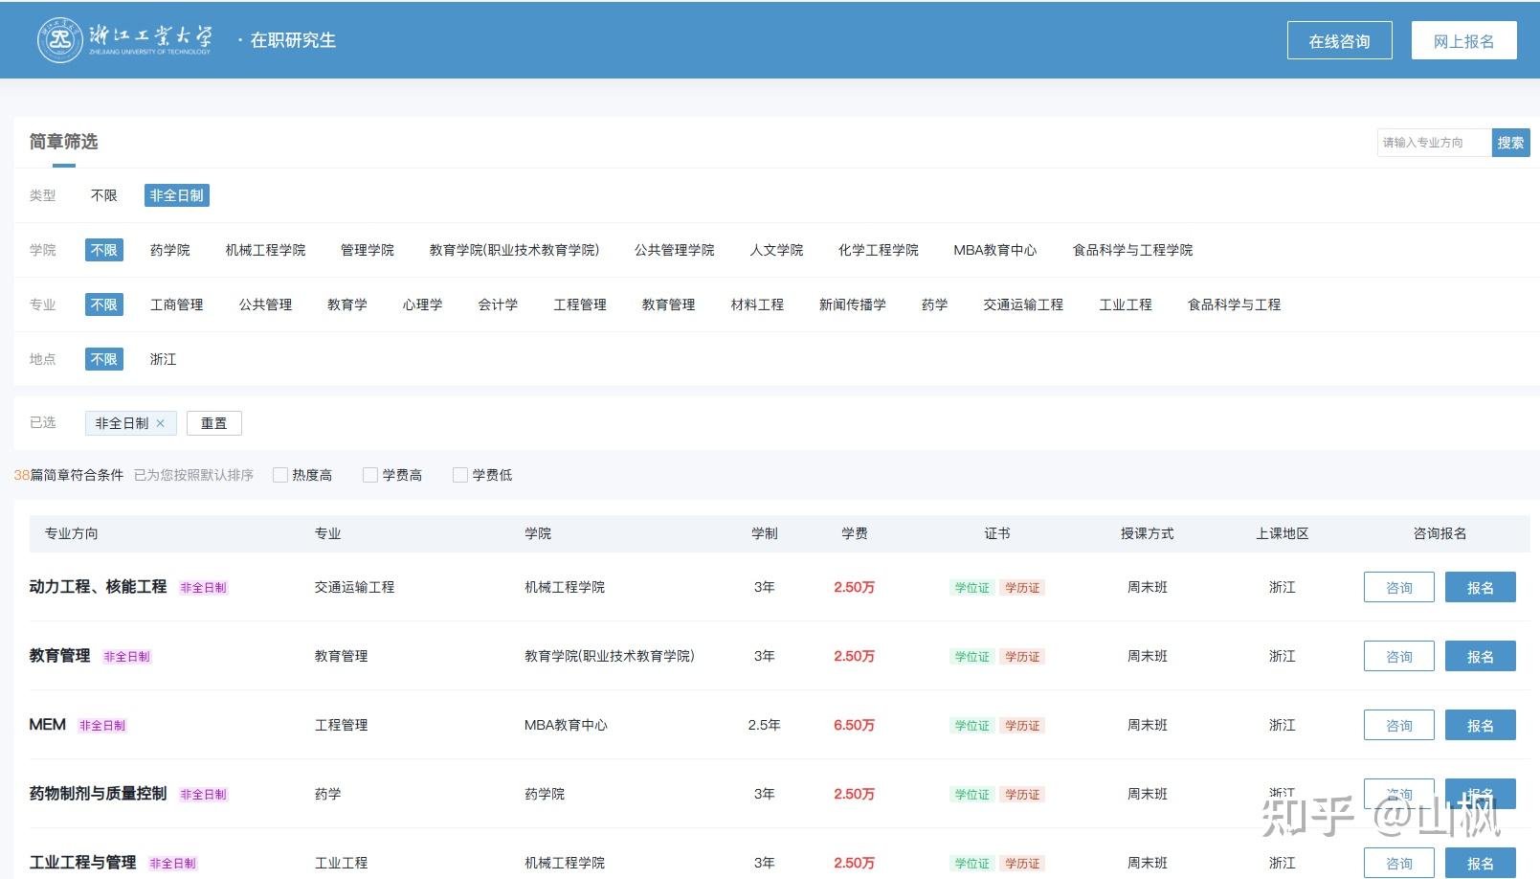The height and width of the screenshot is (879, 1540).
Task: Click 咨询 for 教育管理 row
Action: tap(1398, 656)
